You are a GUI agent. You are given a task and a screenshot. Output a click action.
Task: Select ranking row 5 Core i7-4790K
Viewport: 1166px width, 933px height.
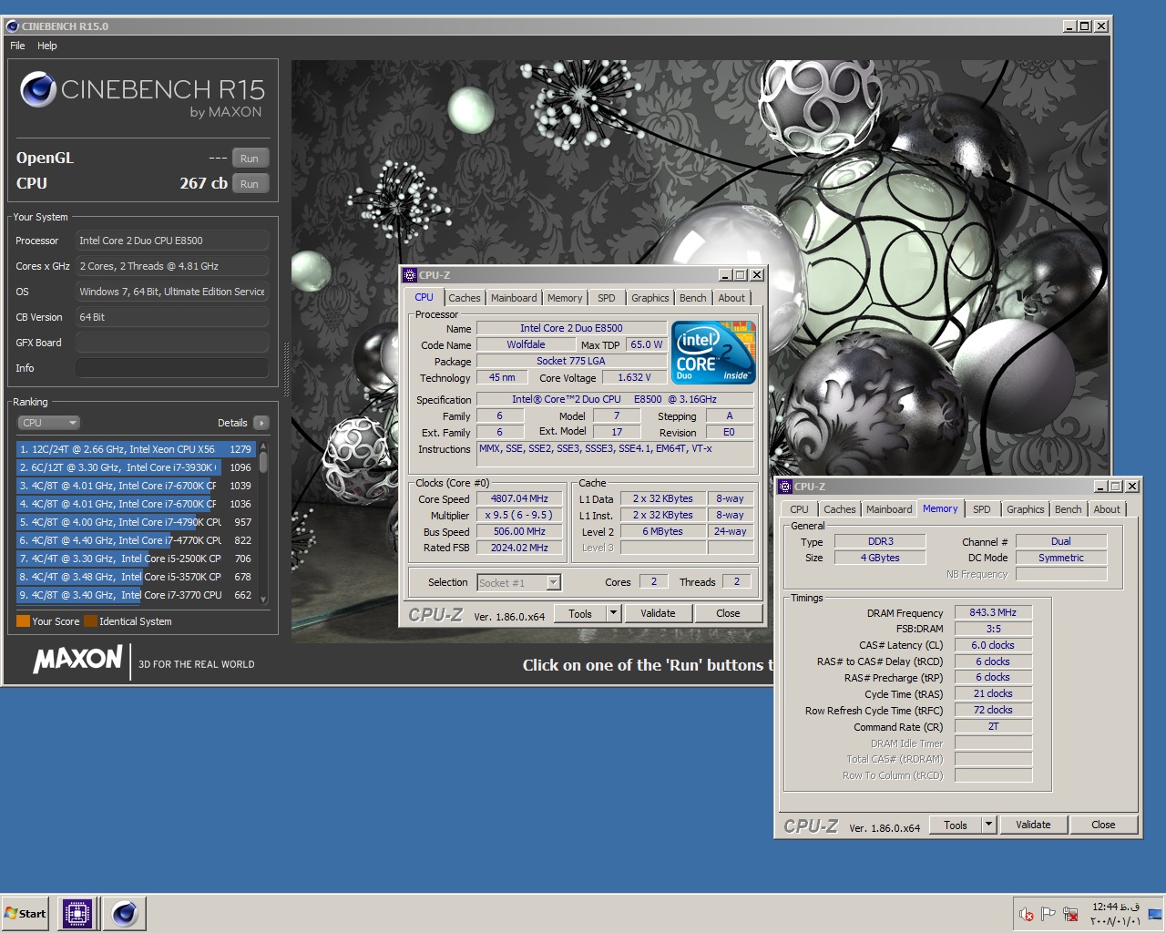click(x=136, y=522)
